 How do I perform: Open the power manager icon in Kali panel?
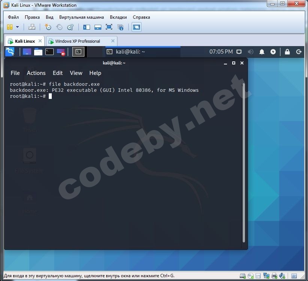pos(273,52)
